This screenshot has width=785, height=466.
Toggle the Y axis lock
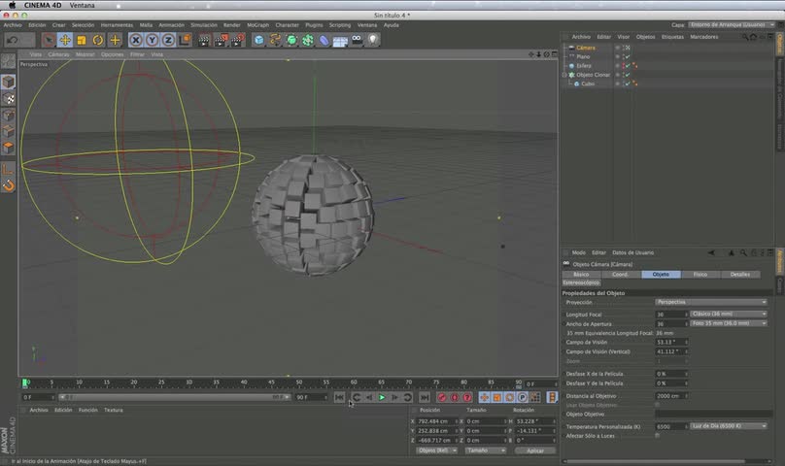tap(153, 40)
